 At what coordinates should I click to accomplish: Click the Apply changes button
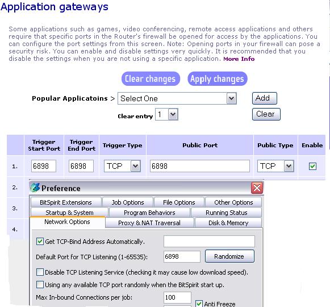click(x=217, y=79)
